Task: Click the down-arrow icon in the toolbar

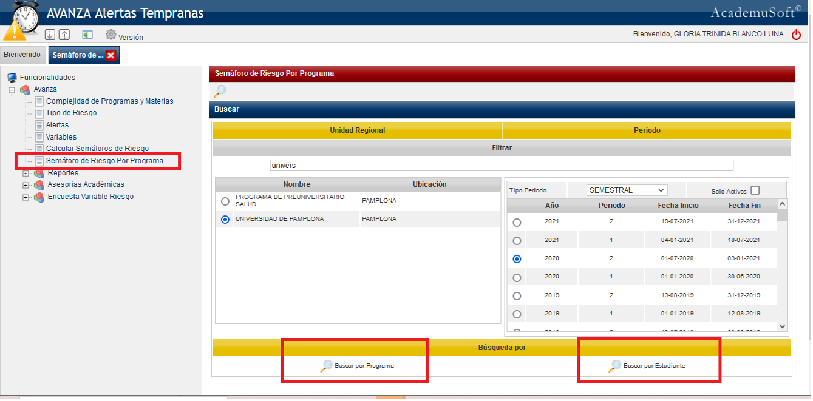Action: pyautogui.click(x=50, y=35)
